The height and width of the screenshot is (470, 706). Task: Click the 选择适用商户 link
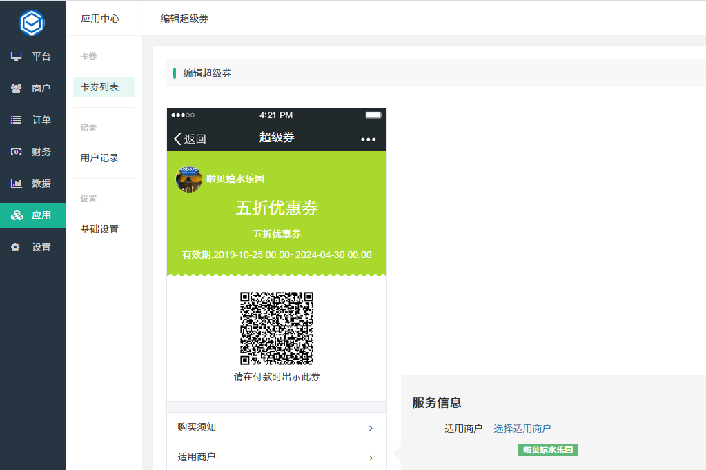point(522,429)
